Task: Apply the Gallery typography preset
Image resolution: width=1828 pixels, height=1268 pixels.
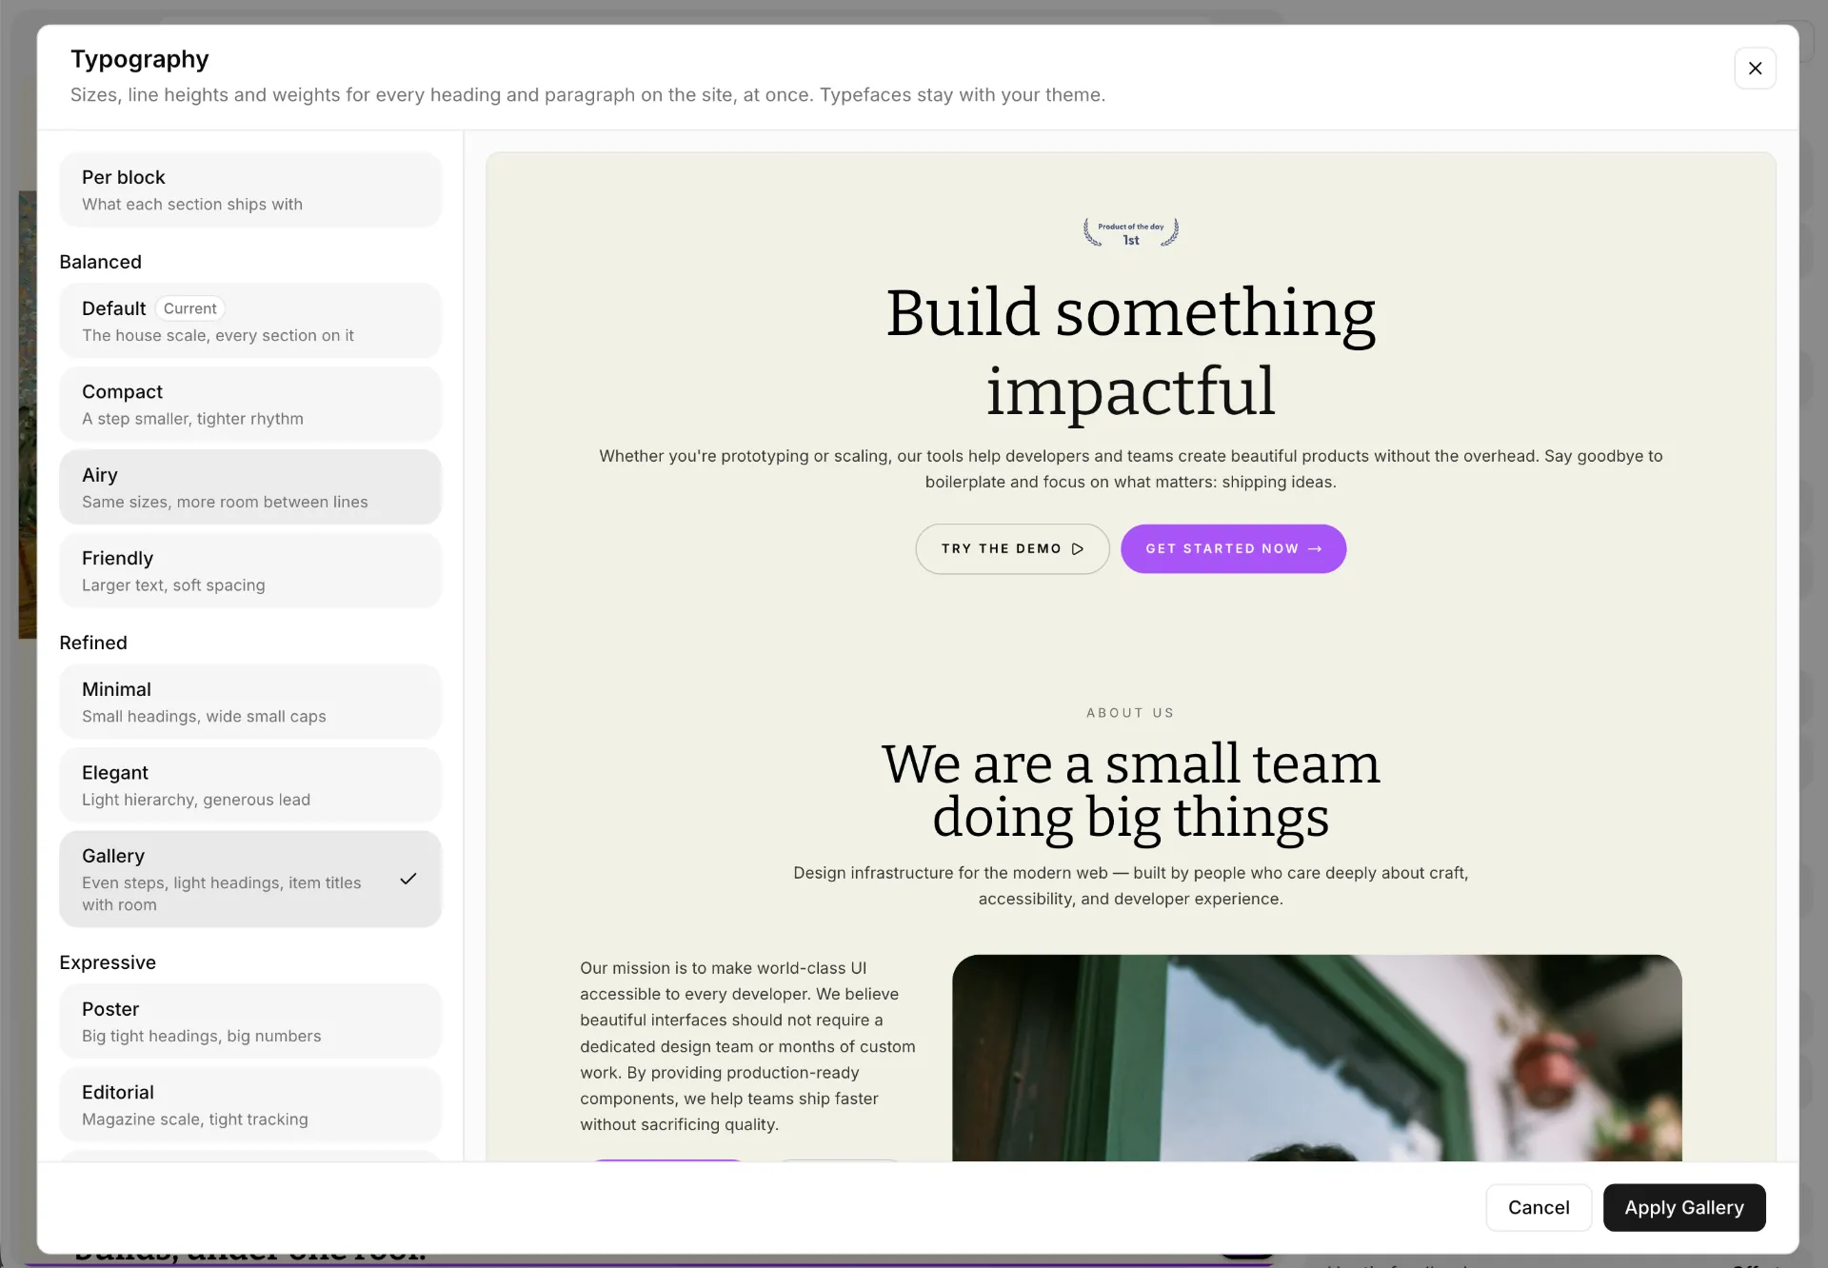Action: (x=1684, y=1207)
